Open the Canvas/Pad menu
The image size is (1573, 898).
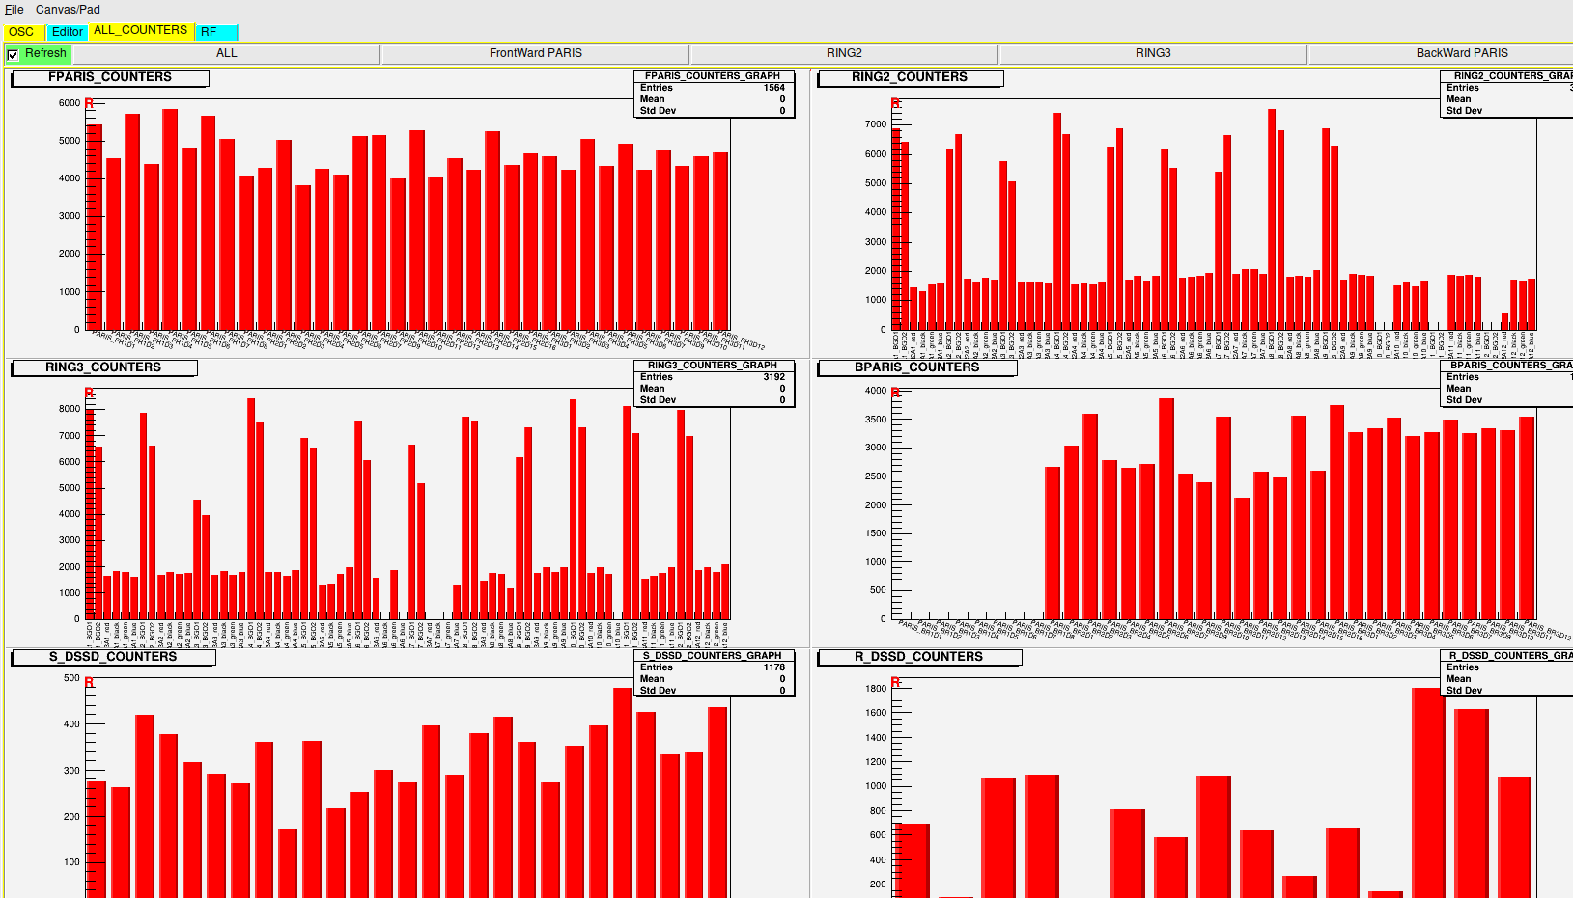[68, 10]
